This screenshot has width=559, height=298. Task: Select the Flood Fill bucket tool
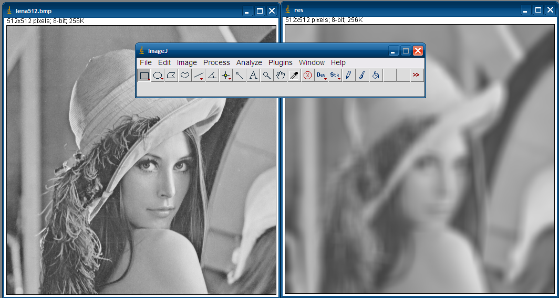[x=376, y=76]
